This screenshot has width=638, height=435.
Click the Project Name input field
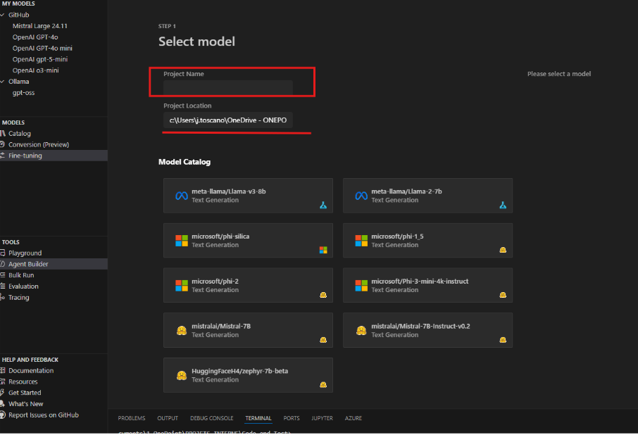(228, 88)
